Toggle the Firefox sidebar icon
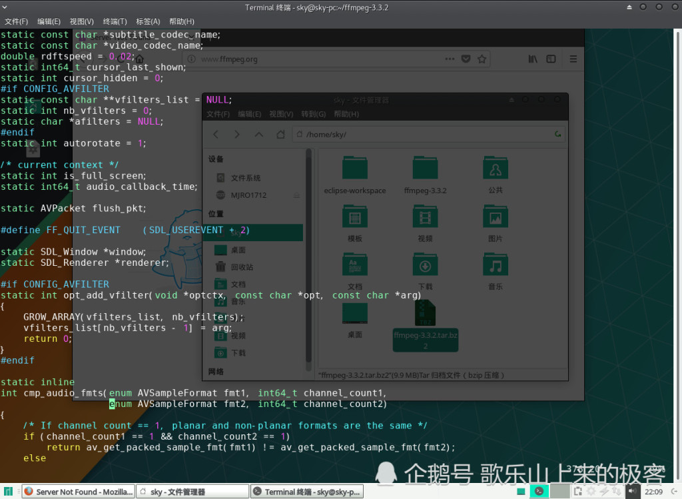Screen dimensions: 682x499 click(x=551, y=59)
